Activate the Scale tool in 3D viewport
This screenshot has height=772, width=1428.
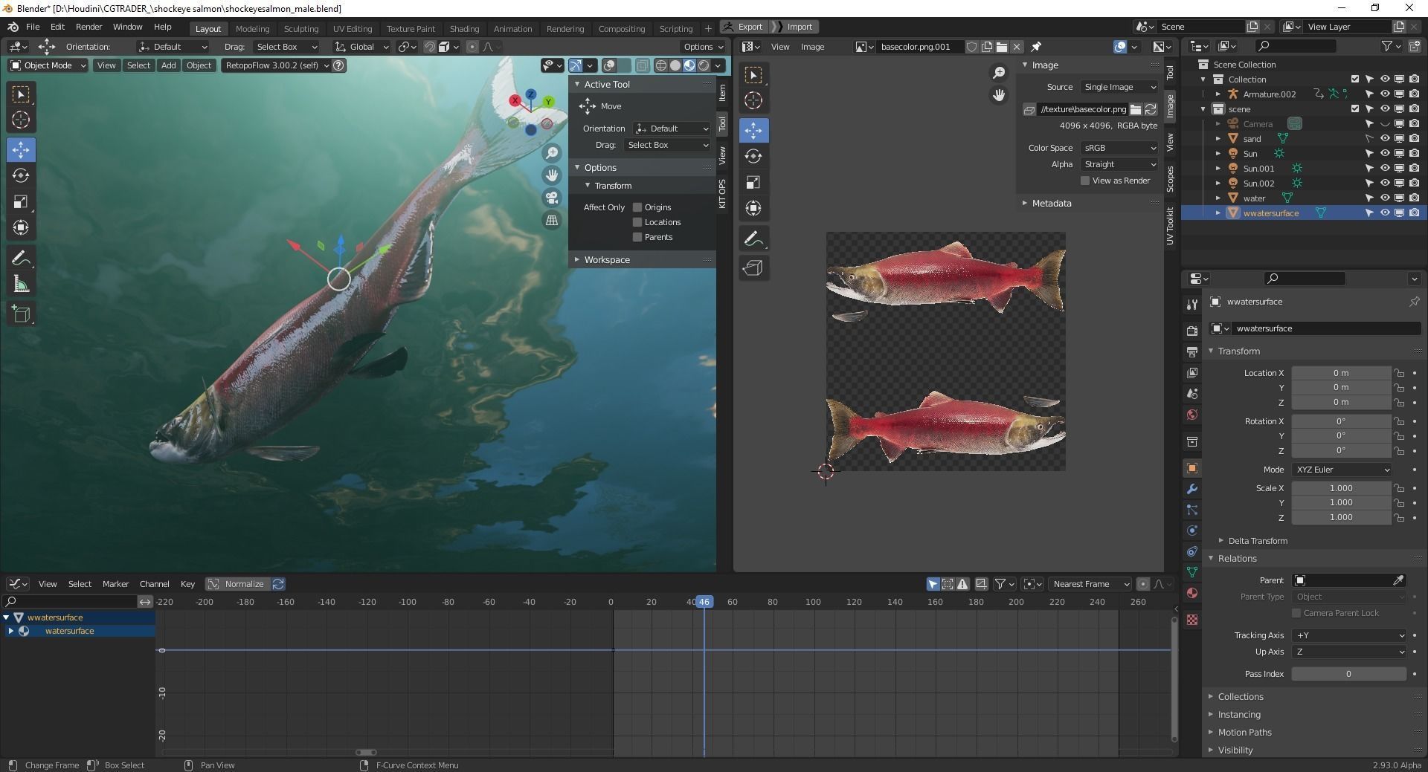click(x=21, y=202)
